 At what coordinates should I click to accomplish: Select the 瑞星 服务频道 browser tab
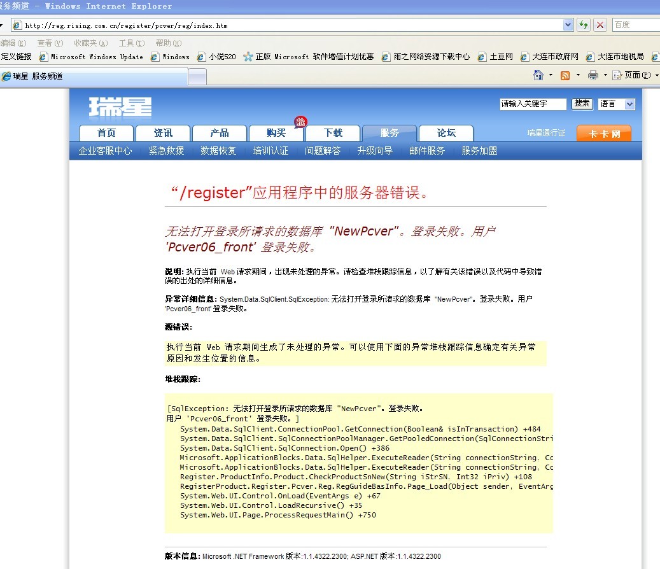point(94,76)
